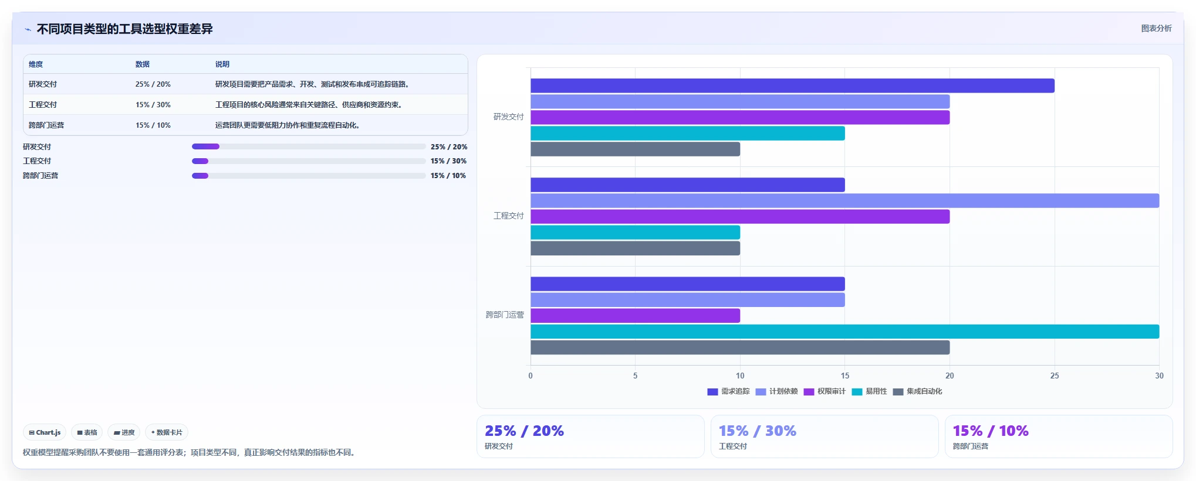The width and height of the screenshot is (1196, 481).
Task: Open the 15% / 10% 跨部门运营 card
Action: click(1059, 436)
